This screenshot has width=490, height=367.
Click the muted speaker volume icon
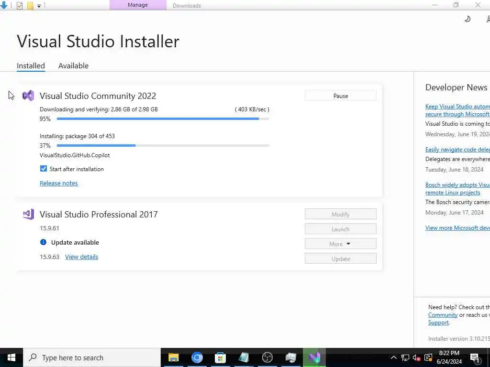point(417,357)
